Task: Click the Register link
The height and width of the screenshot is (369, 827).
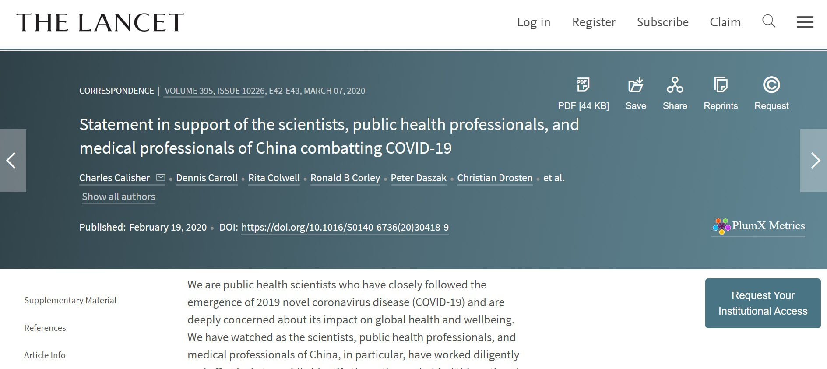Action: pyautogui.click(x=594, y=22)
